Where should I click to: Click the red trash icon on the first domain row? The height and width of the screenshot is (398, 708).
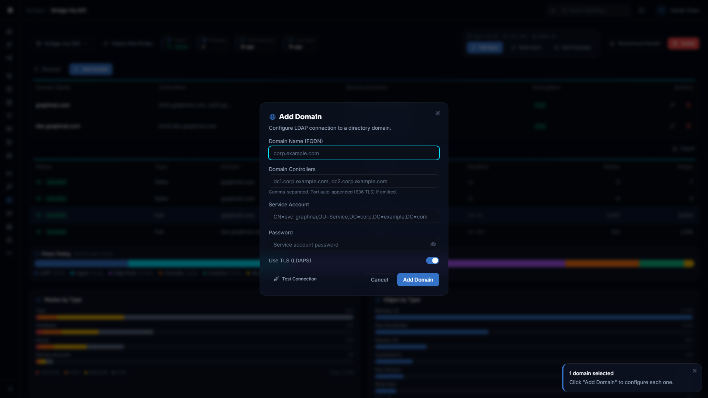click(689, 105)
